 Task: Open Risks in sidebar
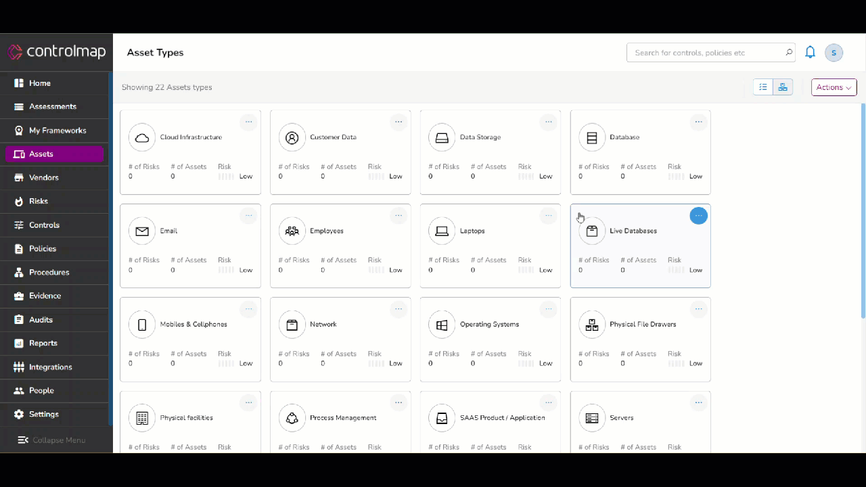pos(54,202)
